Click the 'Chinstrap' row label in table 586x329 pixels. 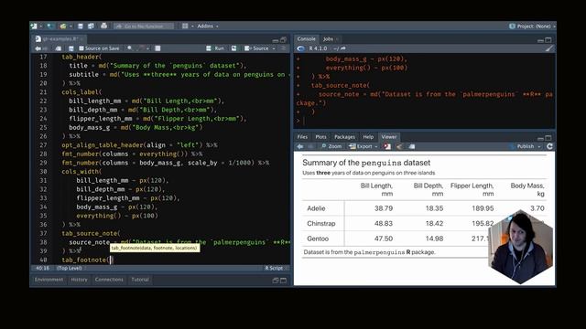tap(321, 223)
